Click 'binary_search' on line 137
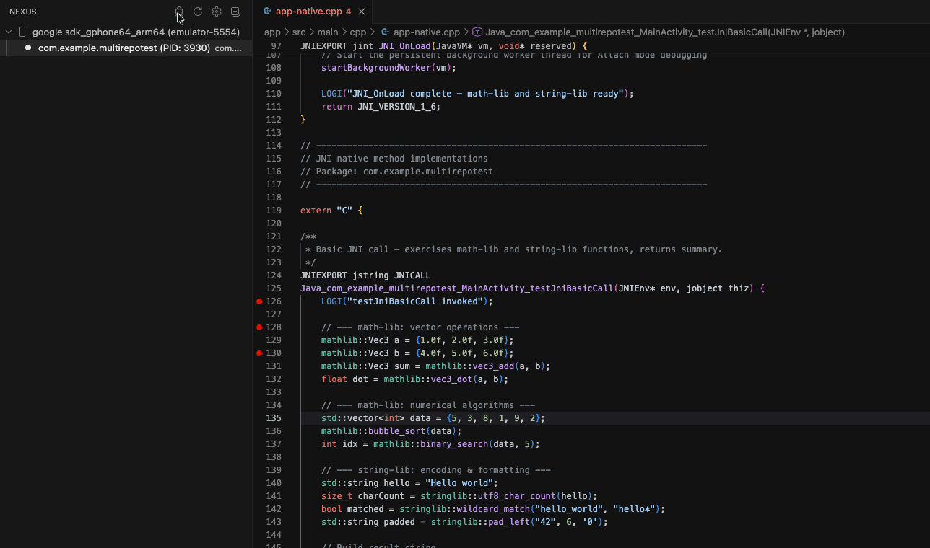This screenshot has height=548, width=930. coord(454,444)
